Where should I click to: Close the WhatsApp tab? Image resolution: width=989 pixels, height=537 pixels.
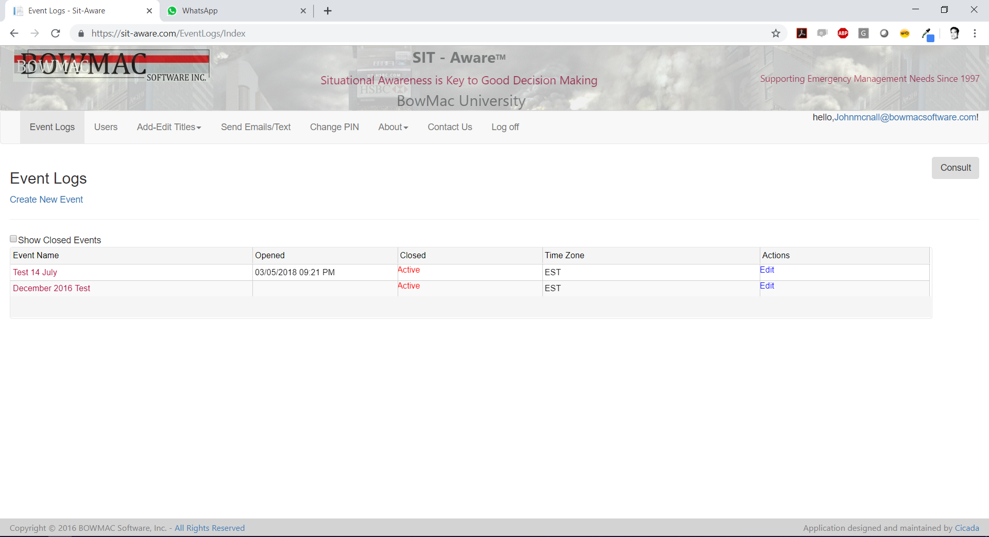(x=303, y=11)
